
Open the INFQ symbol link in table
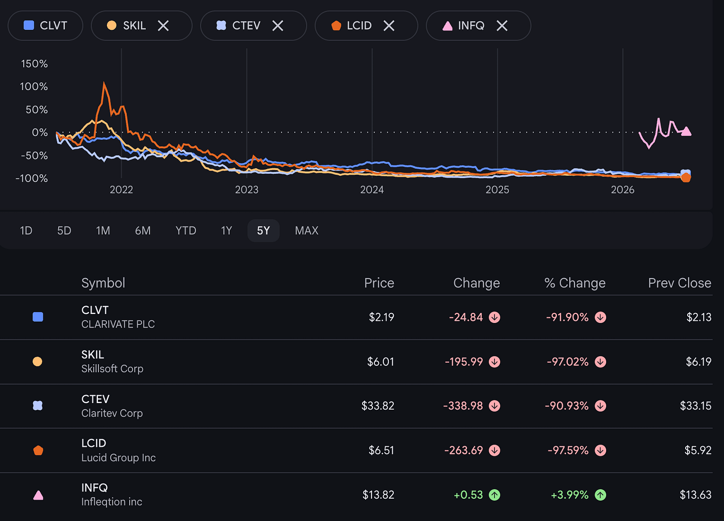pos(94,488)
